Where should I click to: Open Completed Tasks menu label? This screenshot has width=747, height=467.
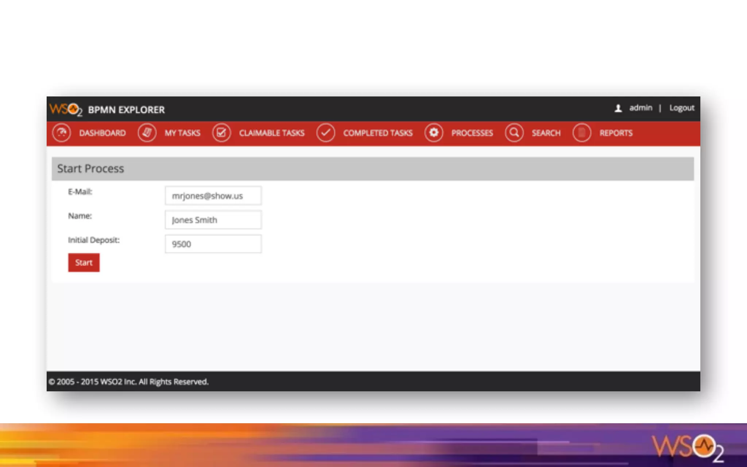(x=378, y=133)
